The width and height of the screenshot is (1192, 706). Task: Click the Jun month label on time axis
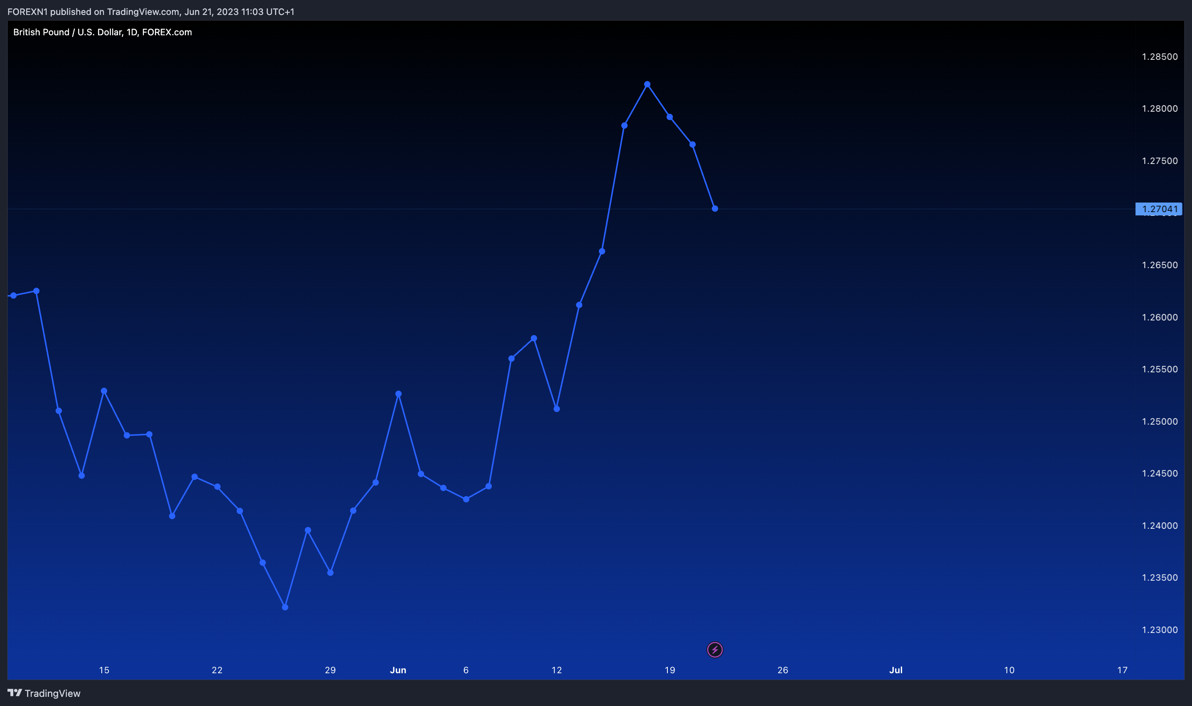tap(398, 670)
